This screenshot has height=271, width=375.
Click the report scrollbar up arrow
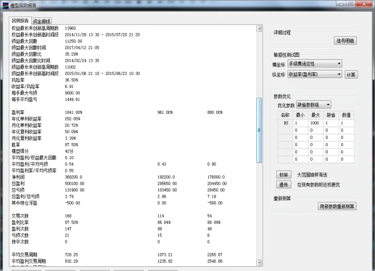click(x=259, y=29)
